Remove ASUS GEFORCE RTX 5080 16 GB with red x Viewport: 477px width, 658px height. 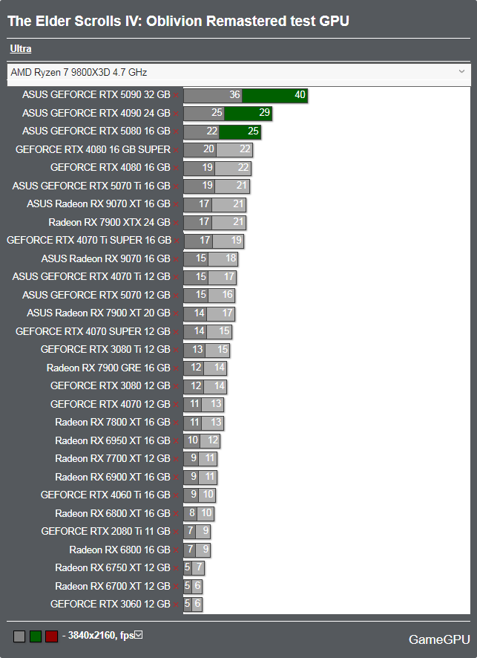176,131
